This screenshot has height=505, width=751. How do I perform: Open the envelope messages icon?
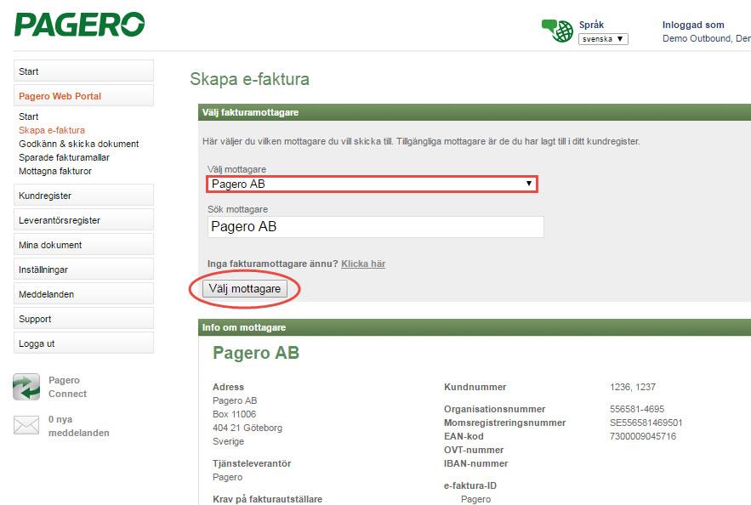click(x=26, y=425)
